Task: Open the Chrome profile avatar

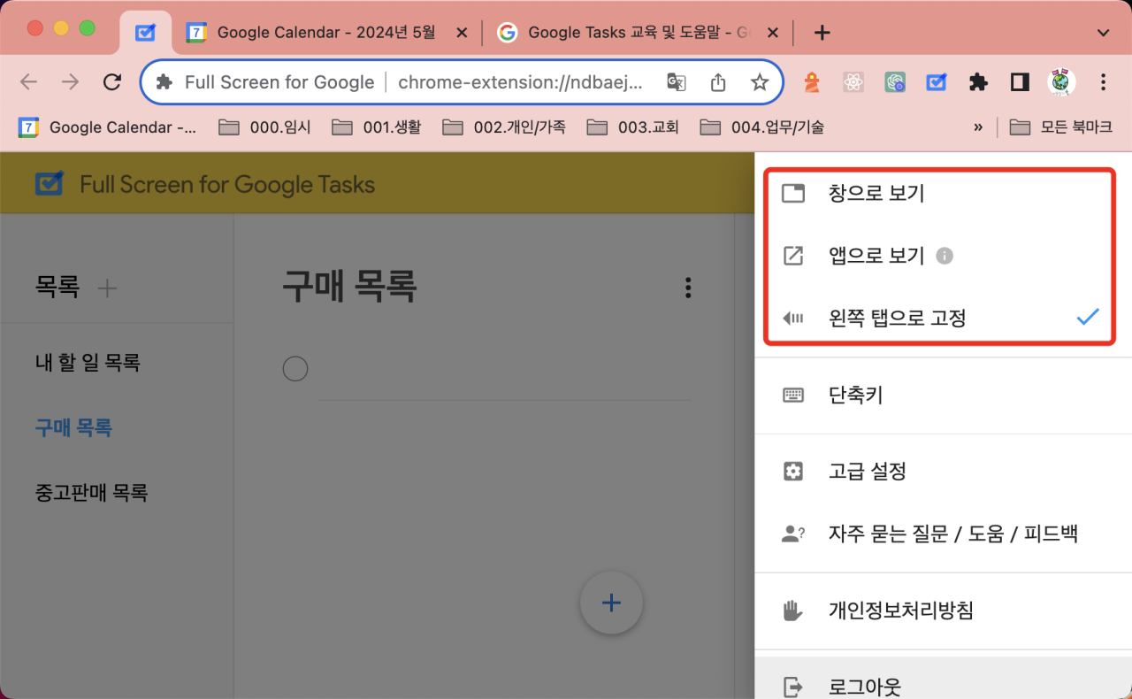Action: 1061,82
